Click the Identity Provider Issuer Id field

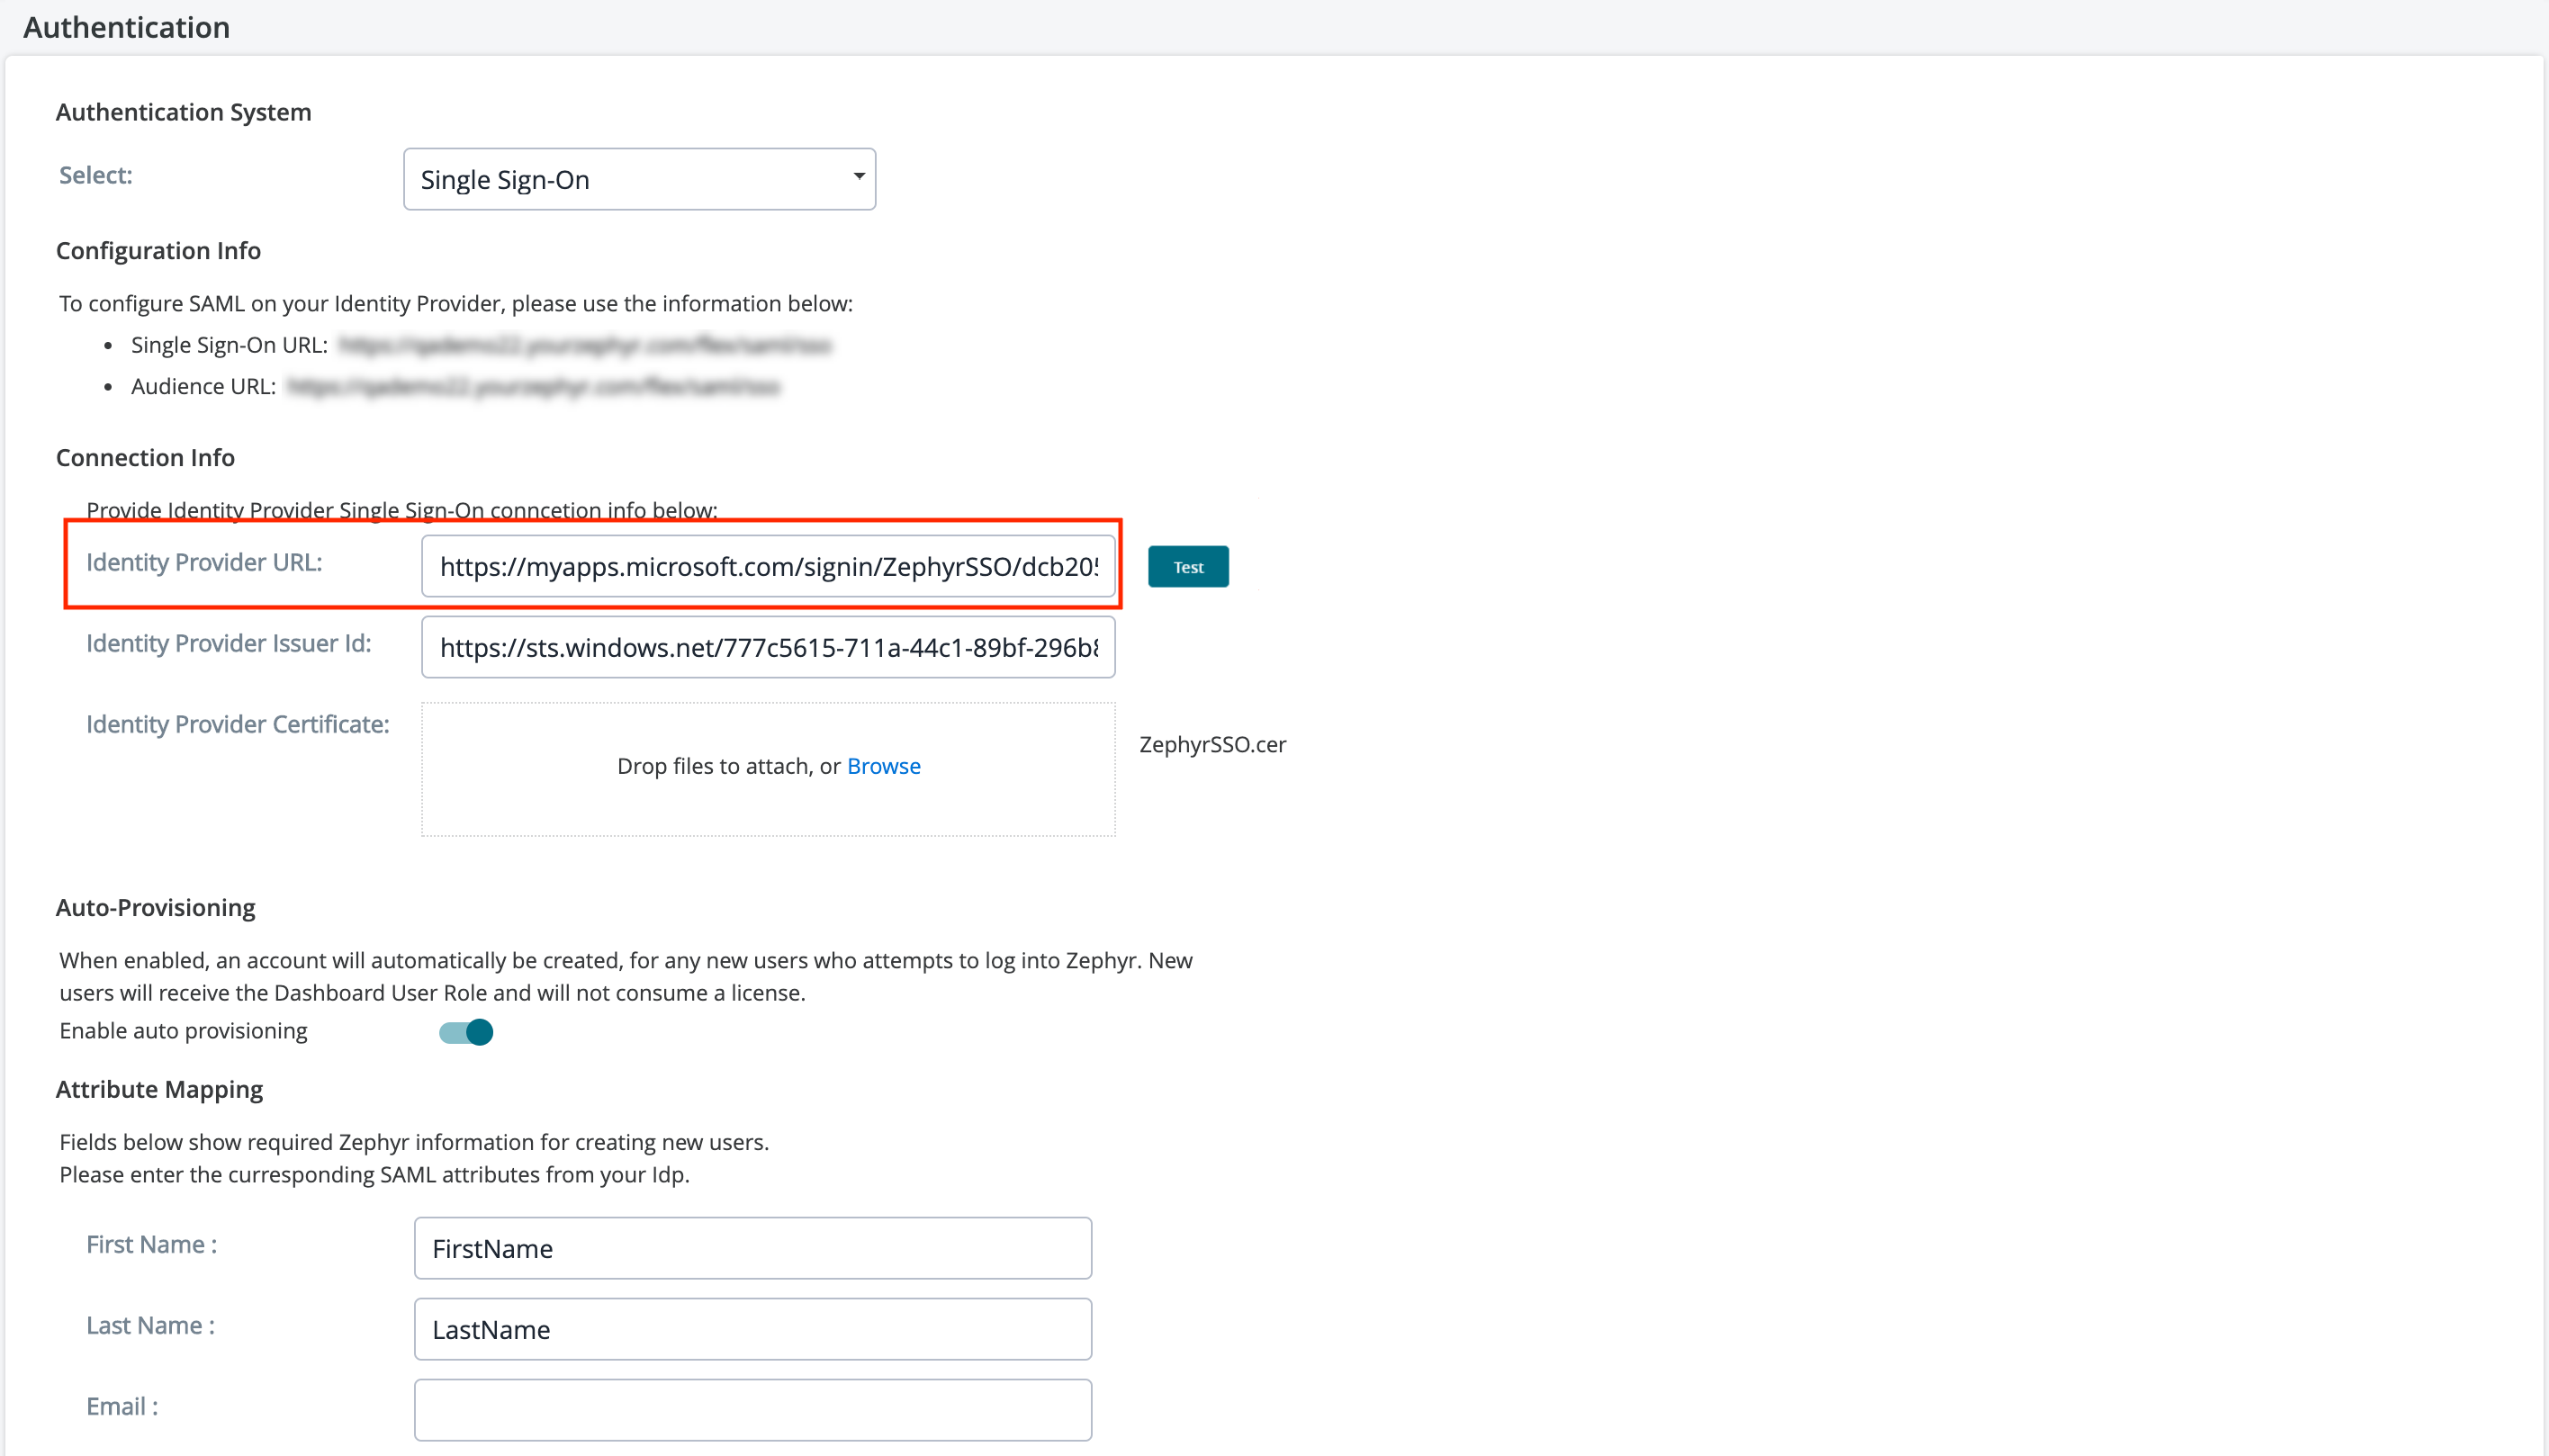pyautogui.click(x=767, y=648)
